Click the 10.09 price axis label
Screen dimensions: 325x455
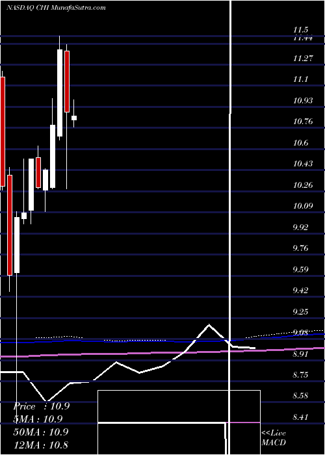click(x=303, y=206)
